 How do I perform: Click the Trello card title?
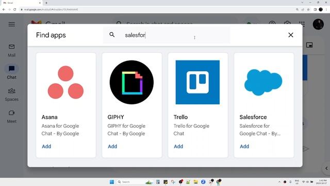point(180,117)
